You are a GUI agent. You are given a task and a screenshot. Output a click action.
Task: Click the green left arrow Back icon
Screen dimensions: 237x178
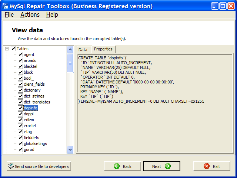pos(117,166)
